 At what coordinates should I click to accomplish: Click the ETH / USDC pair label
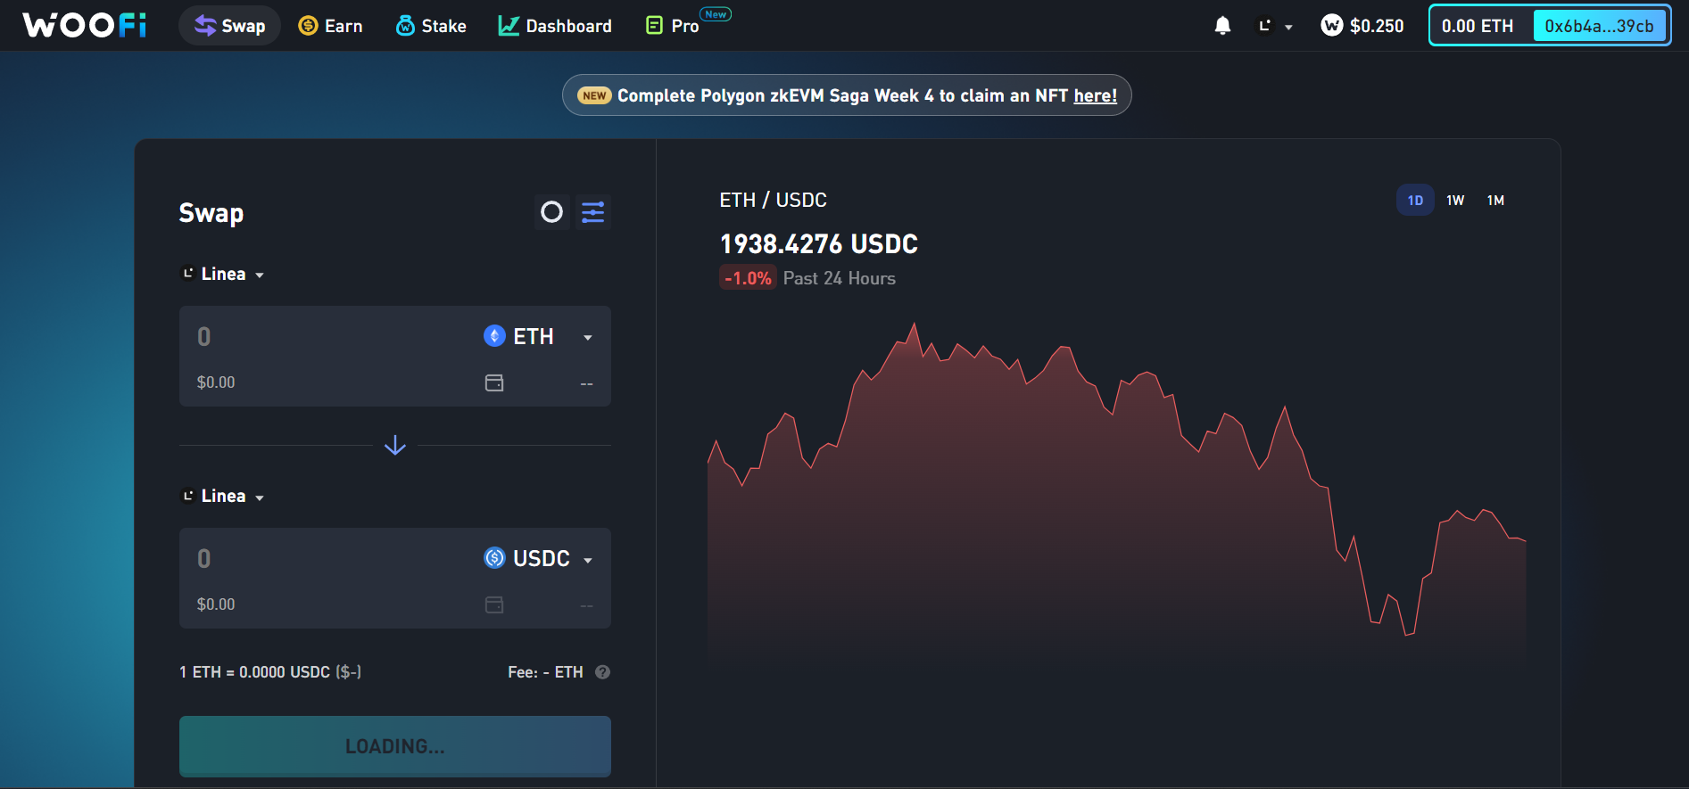(x=773, y=200)
